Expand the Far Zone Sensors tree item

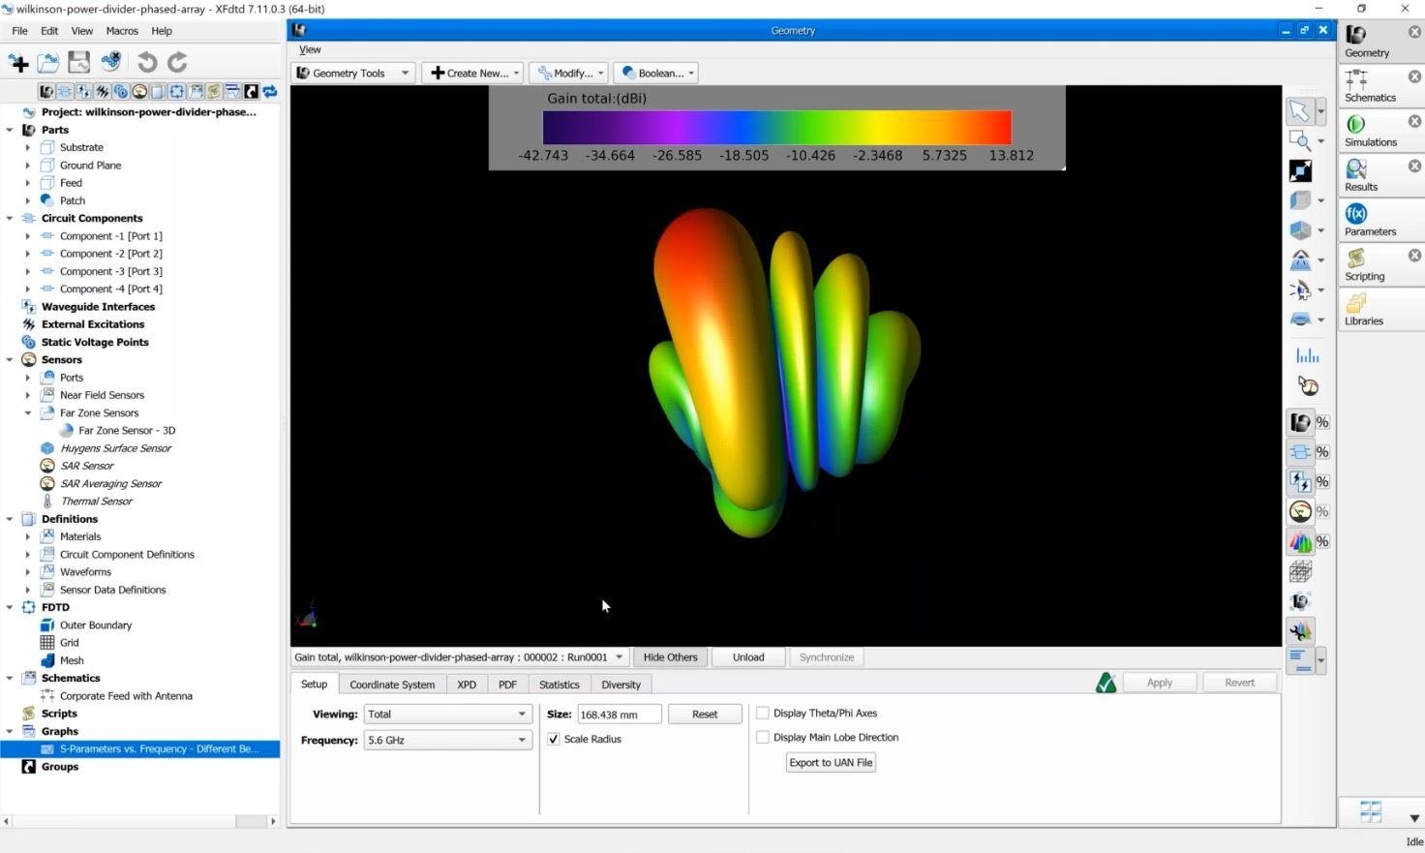(28, 412)
